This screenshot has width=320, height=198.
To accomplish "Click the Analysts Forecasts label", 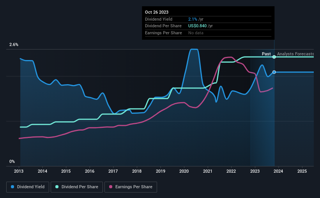I will point(295,54).
